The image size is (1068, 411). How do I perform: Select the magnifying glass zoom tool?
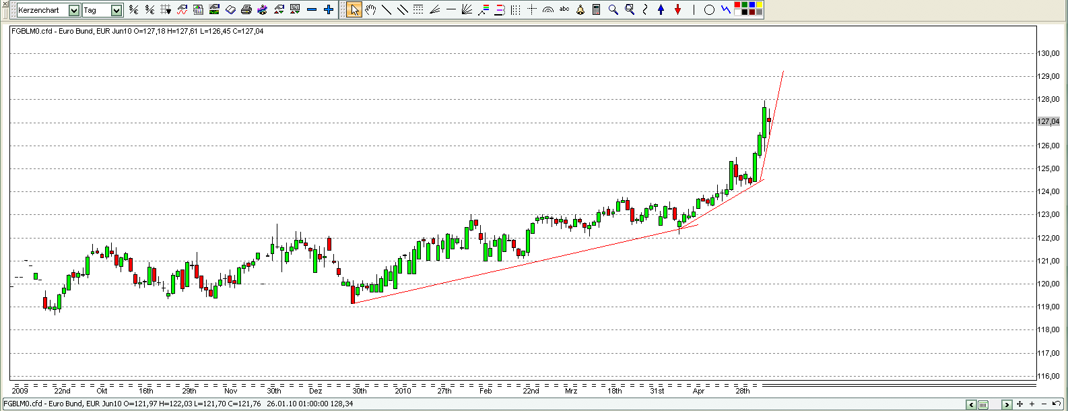(x=613, y=9)
